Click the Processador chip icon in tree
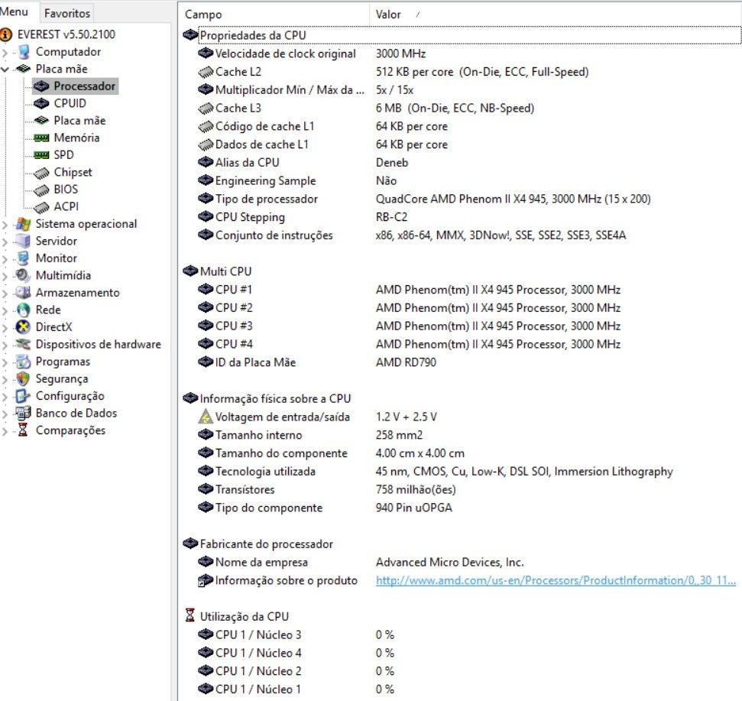This screenshot has width=742, height=701. coord(41,86)
